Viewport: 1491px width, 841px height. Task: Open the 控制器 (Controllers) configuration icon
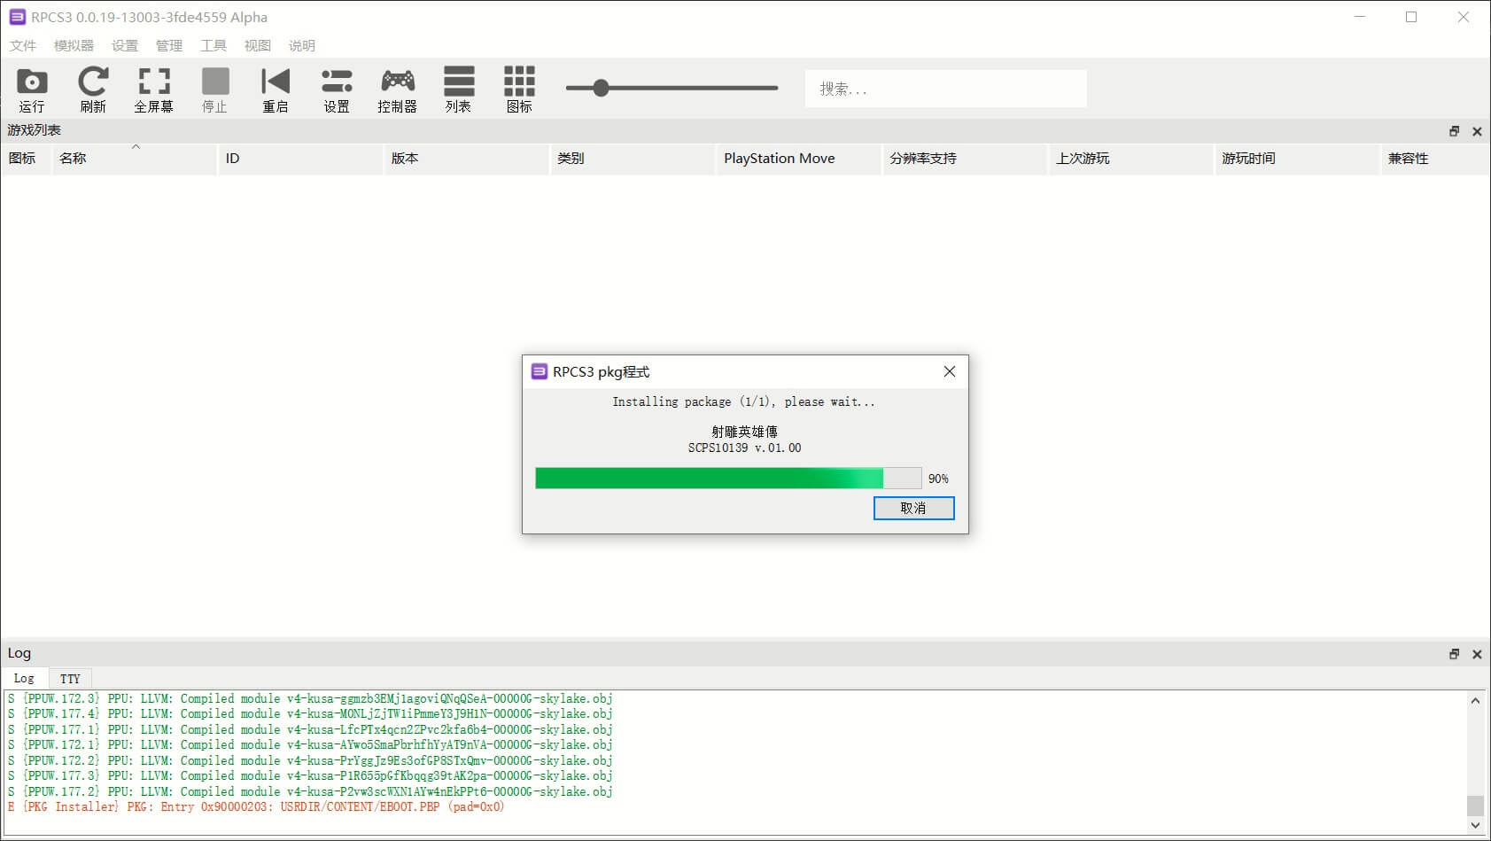click(398, 89)
